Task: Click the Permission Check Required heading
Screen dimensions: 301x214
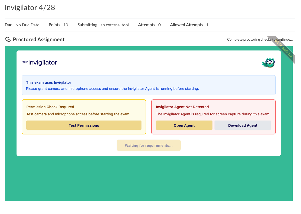Action: (50, 107)
